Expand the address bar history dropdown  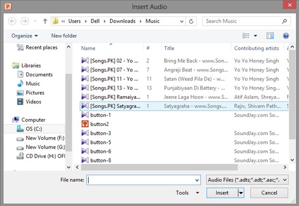click(x=182, y=21)
